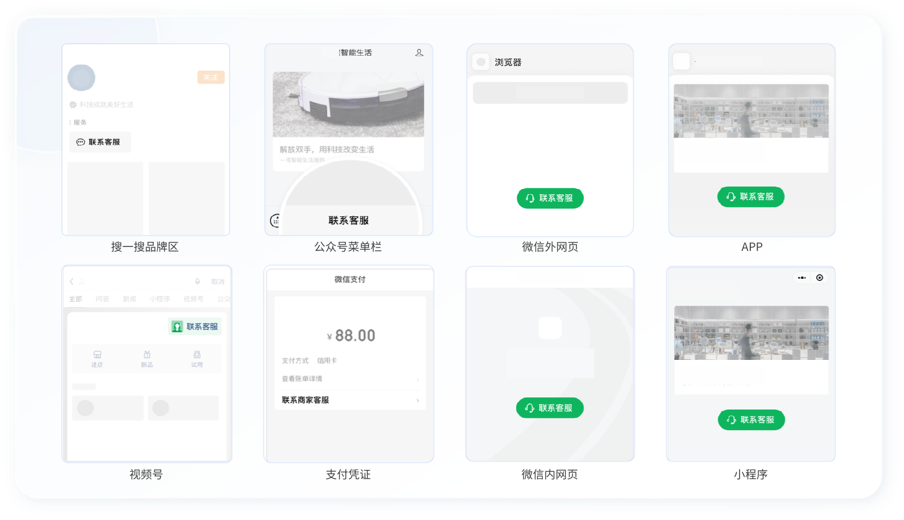Switch to the 全部 search tab
Image resolution: width=904 pixels, height=520 pixels.
coord(75,299)
